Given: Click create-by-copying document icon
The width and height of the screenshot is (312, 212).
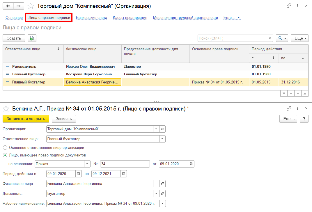Looking at the screenshot, I should (32, 38).
